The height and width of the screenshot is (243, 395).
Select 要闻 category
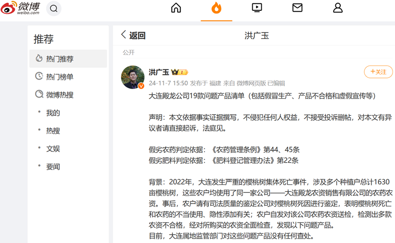(x=53, y=167)
